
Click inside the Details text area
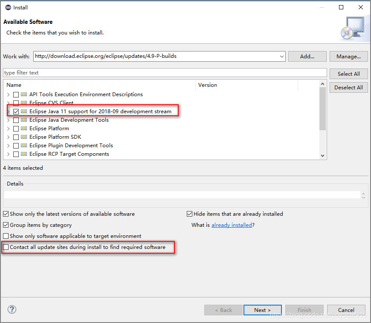coord(182,195)
